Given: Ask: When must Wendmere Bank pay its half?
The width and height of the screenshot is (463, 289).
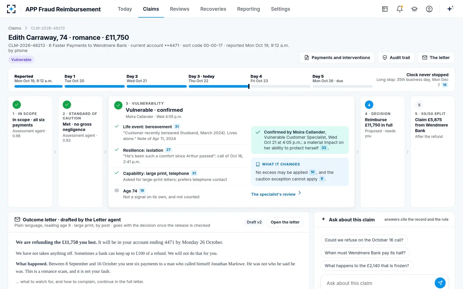Looking at the screenshot, I should tap(365, 253).
